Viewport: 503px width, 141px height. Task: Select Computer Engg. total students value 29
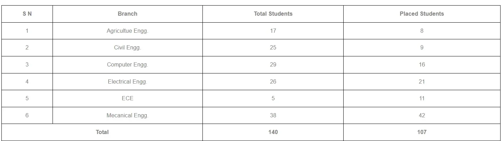tap(273, 65)
